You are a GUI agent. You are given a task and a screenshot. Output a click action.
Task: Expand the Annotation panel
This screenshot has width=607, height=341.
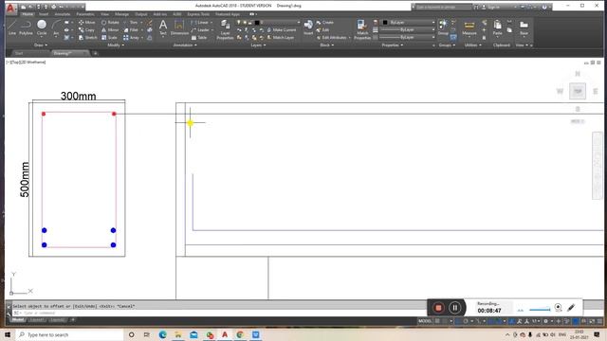pos(185,45)
